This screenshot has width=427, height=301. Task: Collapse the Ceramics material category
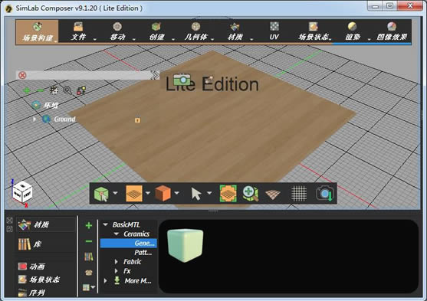tap(117, 234)
